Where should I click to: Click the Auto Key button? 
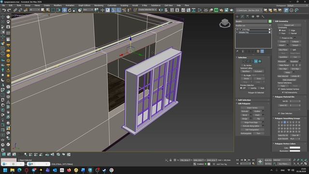click(268, 160)
